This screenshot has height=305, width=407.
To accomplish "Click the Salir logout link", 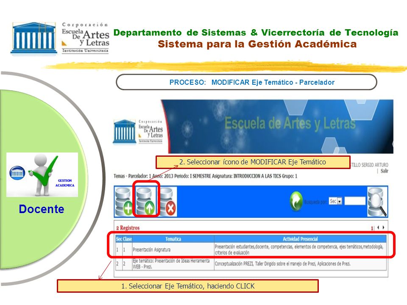I will point(385,171).
